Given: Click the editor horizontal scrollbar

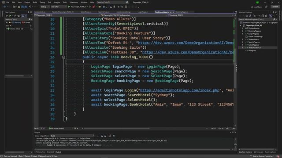Looking at the screenshot, I should coord(116,129).
